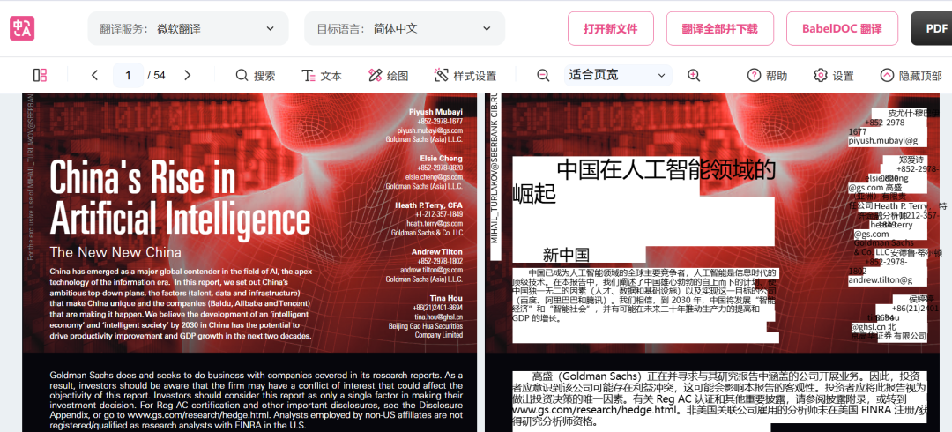The width and height of the screenshot is (952, 432).
Task: Click the dark PDF button
Action: 932,28
